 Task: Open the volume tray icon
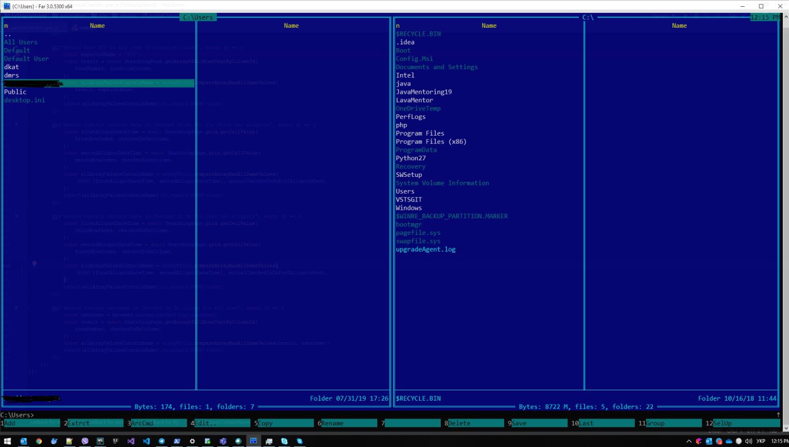pyautogui.click(x=748, y=441)
